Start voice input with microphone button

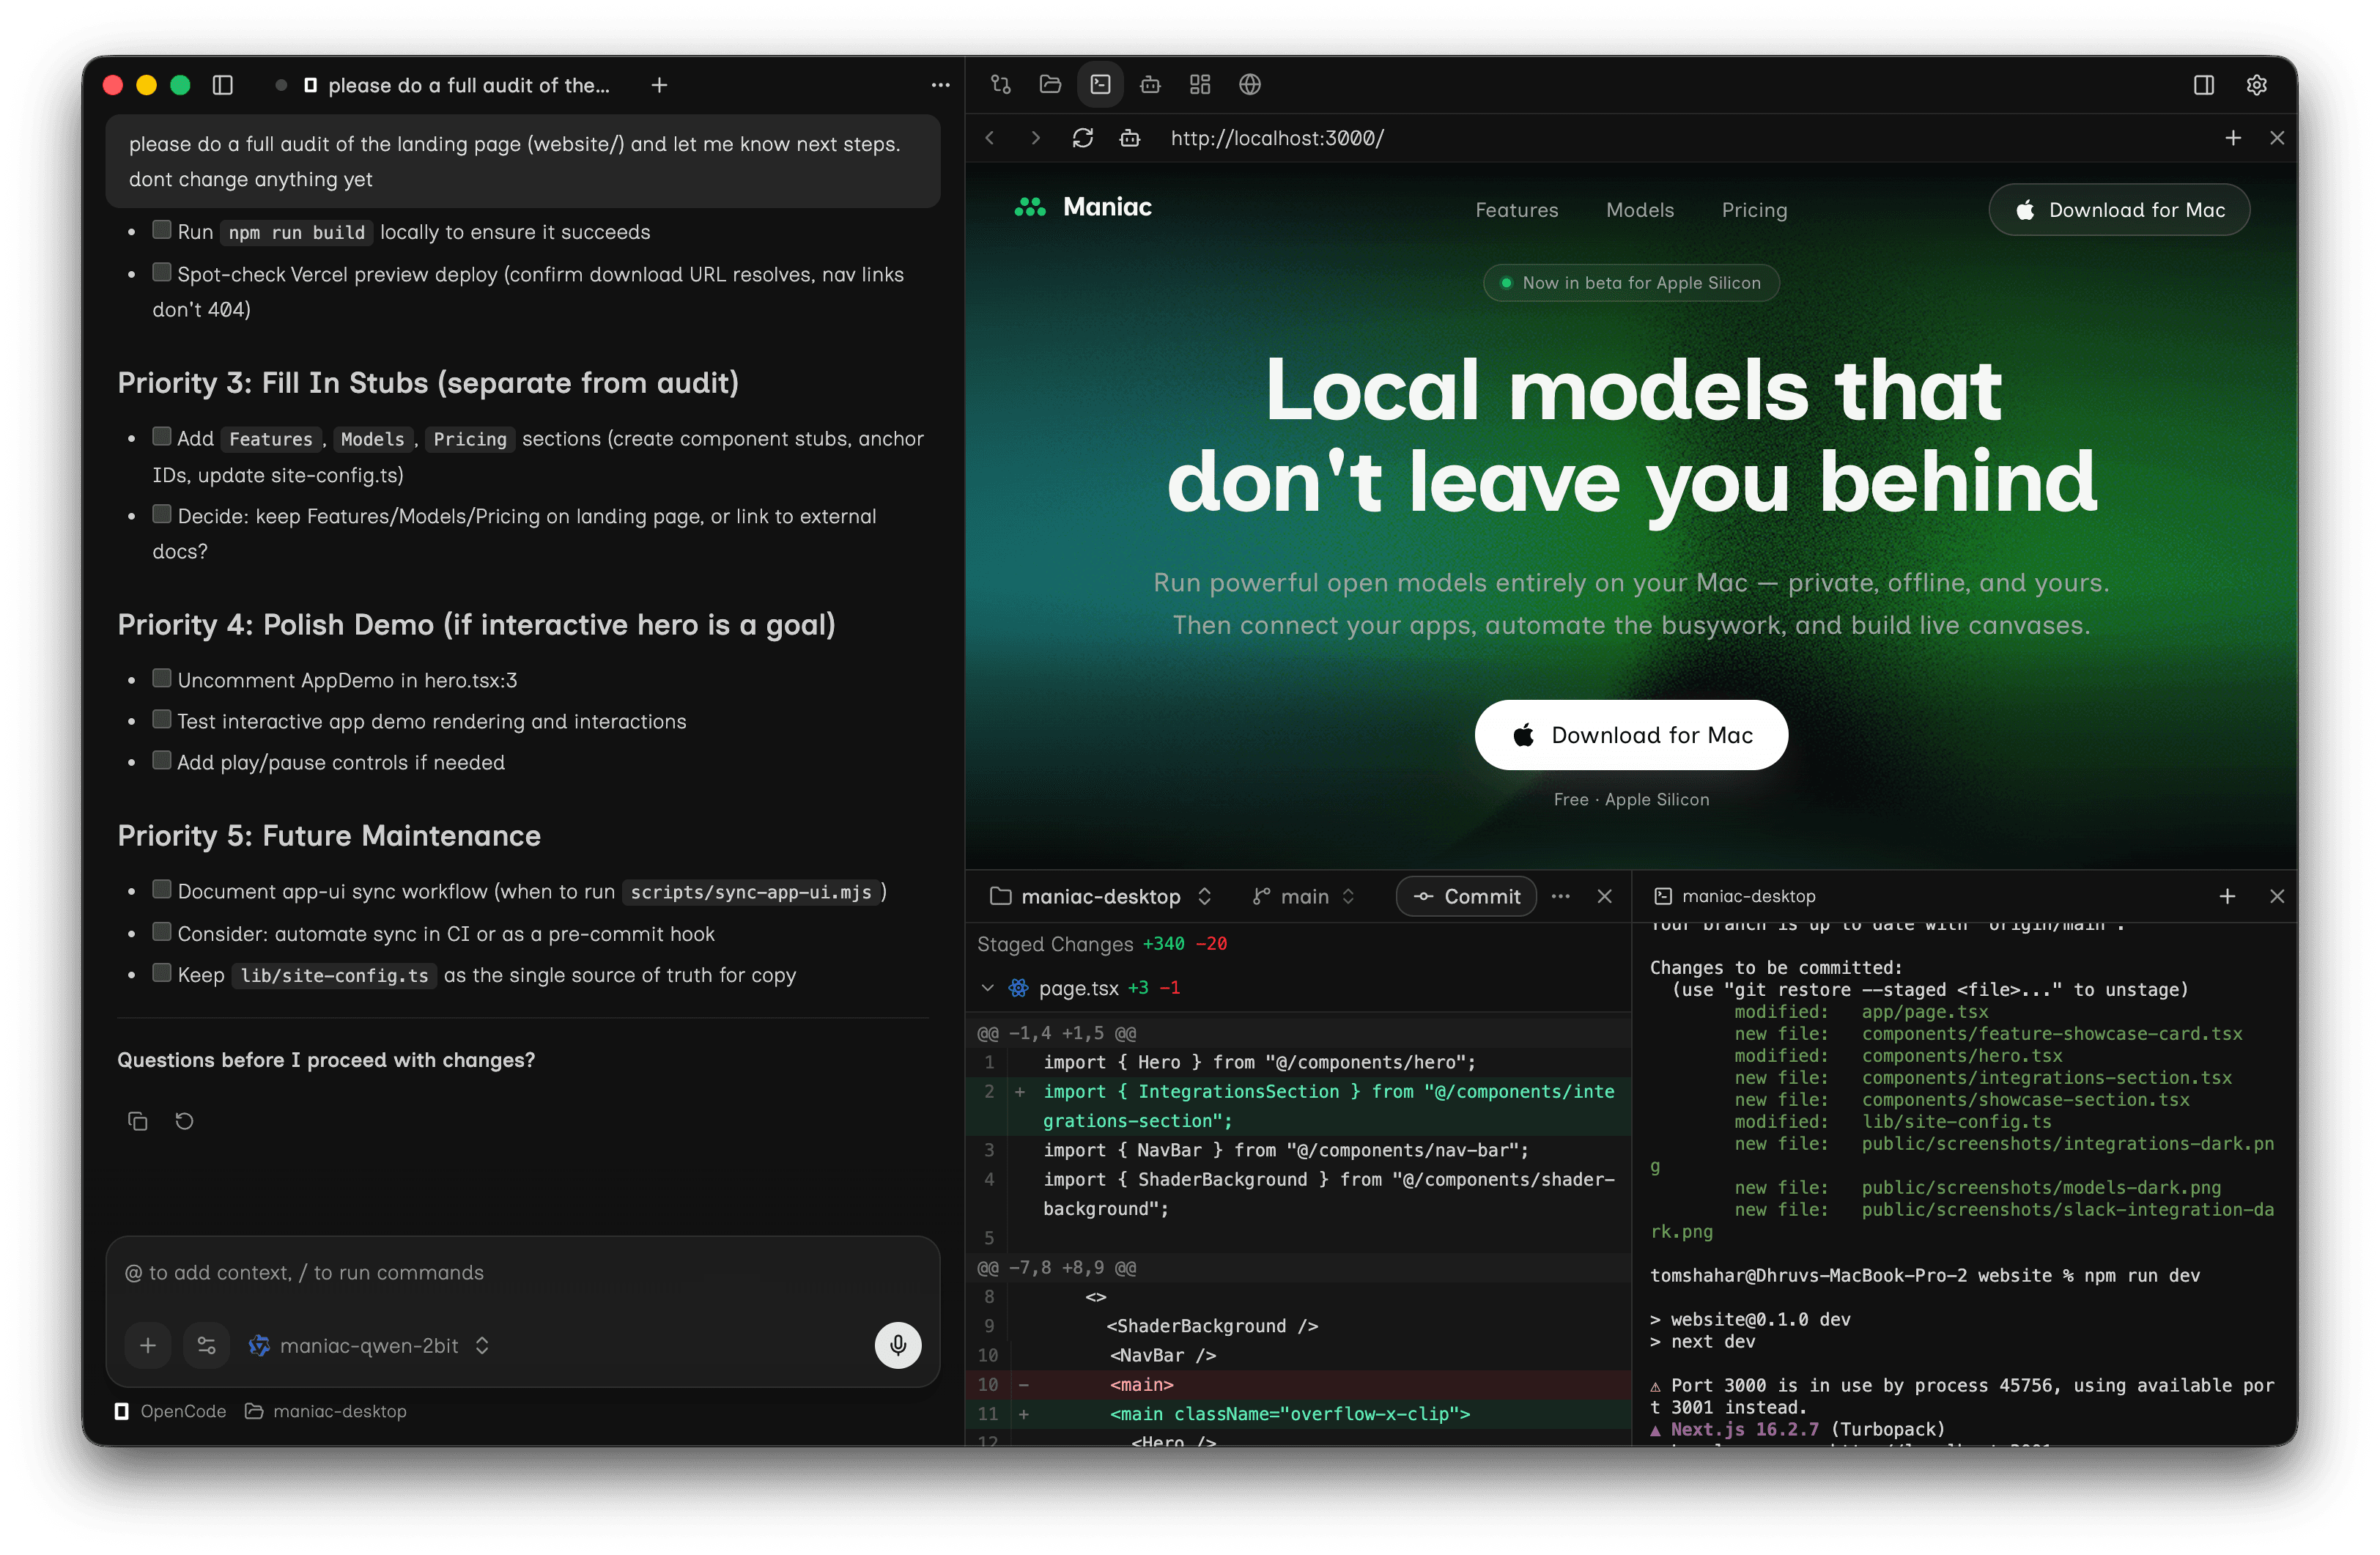tap(898, 1345)
